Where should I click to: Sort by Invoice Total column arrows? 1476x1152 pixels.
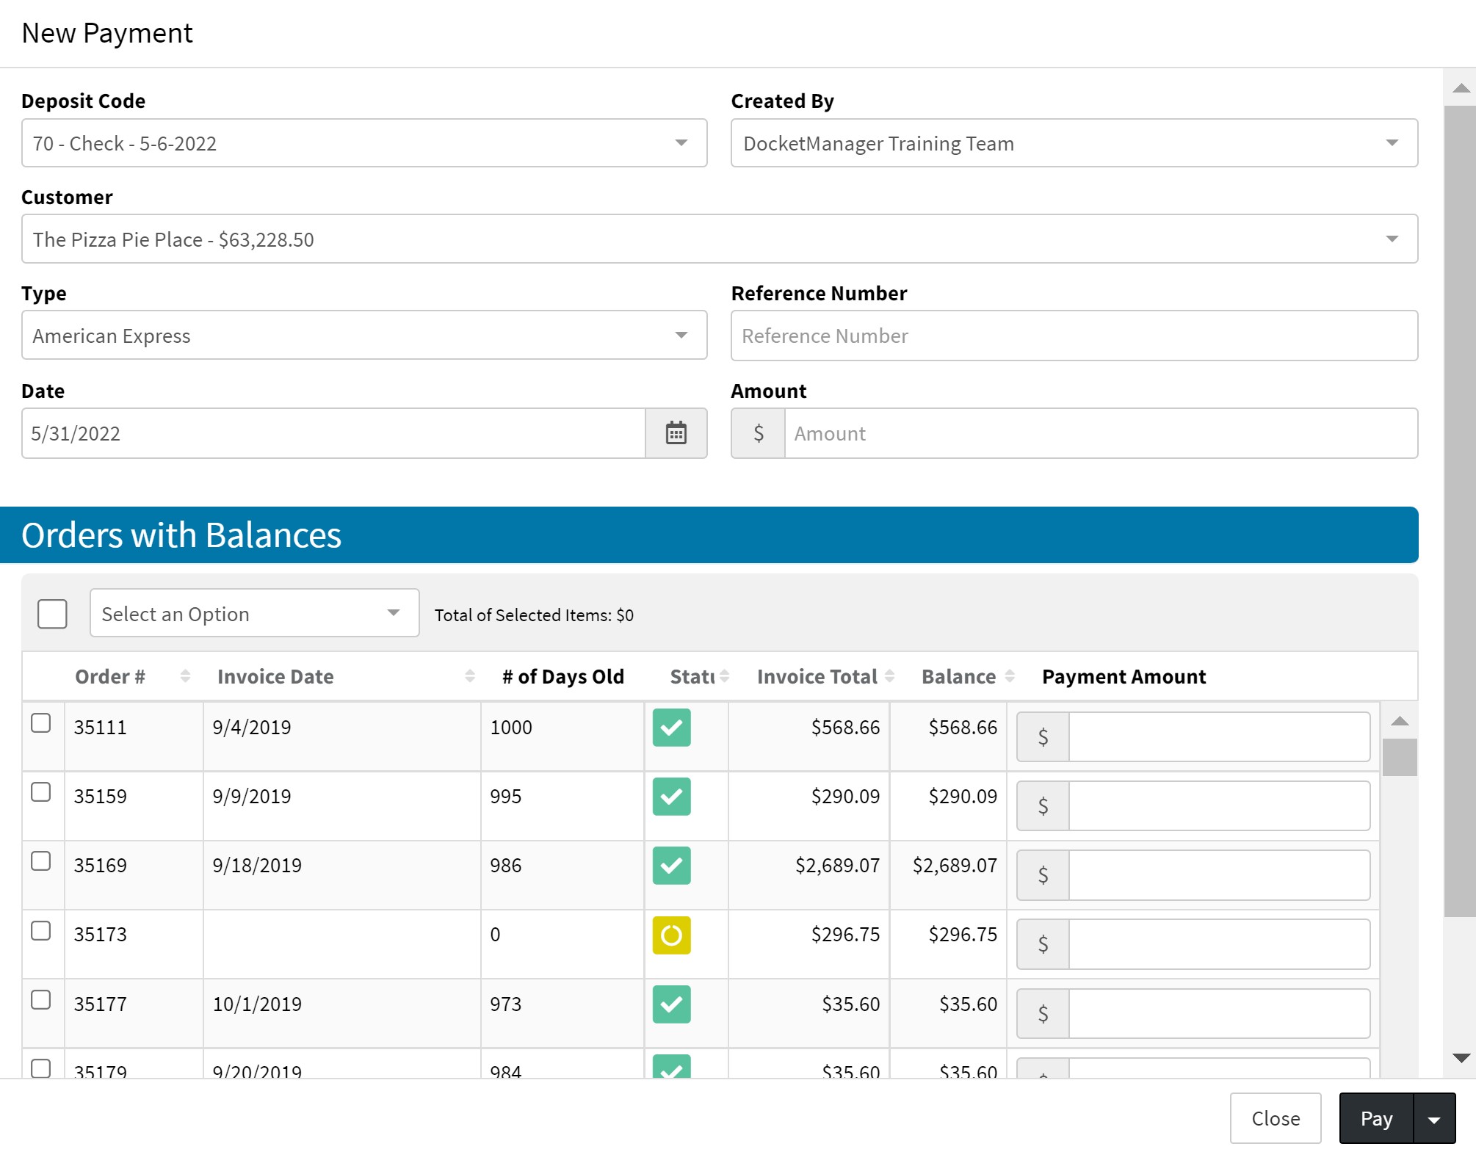889,676
